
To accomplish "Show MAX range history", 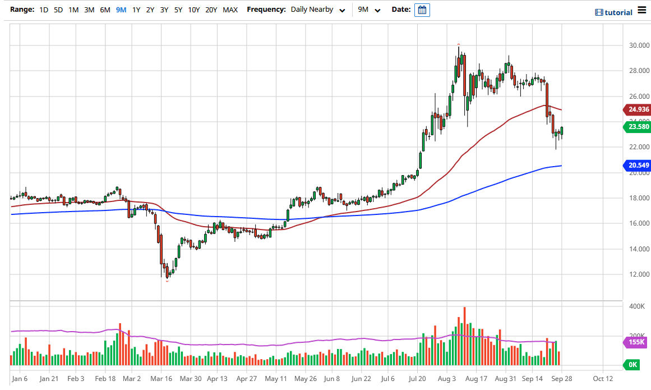I will tap(230, 10).
